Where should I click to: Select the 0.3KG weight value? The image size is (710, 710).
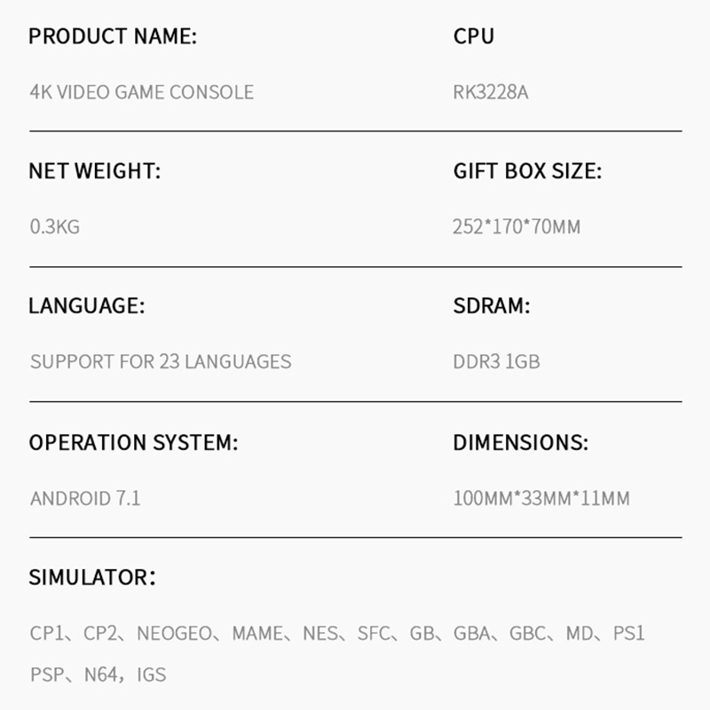point(55,227)
